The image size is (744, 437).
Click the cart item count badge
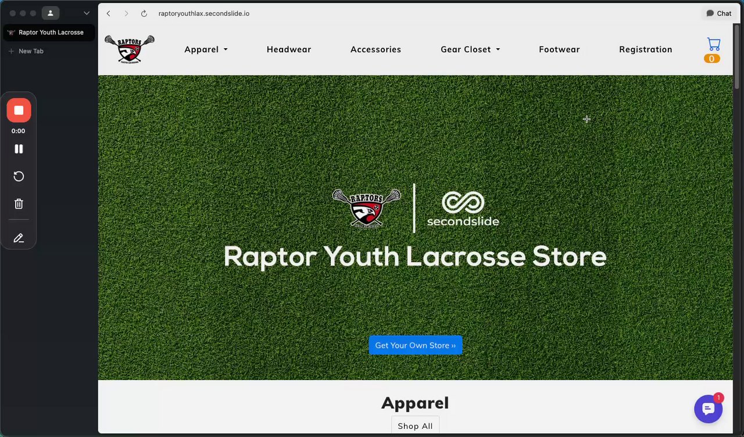712,59
